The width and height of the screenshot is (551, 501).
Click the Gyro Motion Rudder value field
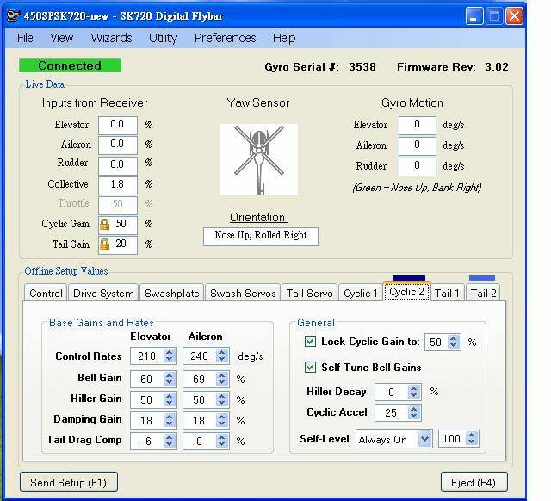tap(417, 166)
